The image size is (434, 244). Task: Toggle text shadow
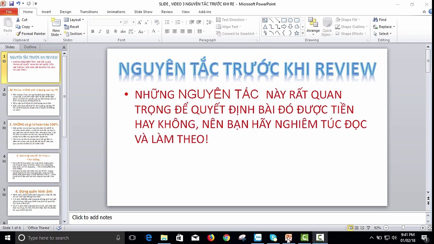click(x=115, y=31)
